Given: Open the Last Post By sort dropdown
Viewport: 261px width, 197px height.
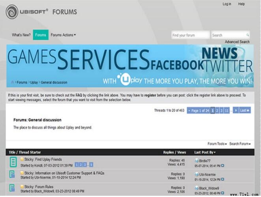Looking at the screenshot, I should (x=205, y=152).
